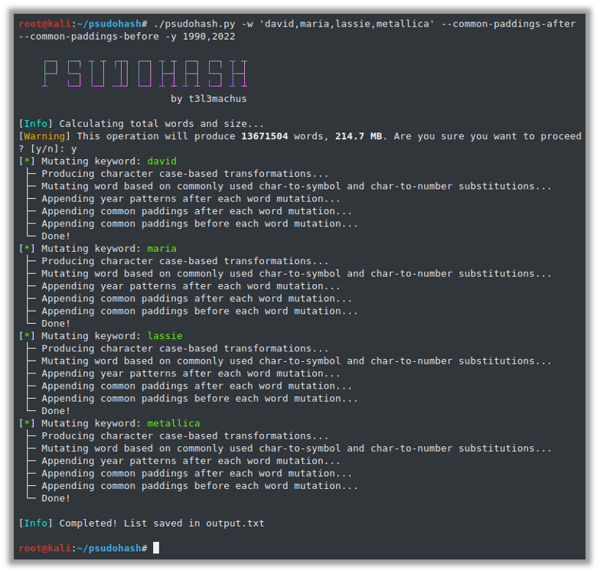The height and width of the screenshot is (574, 600).
Task: Click the quoted 'david,maria,lassie,metallica' argument
Action: [x=347, y=24]
